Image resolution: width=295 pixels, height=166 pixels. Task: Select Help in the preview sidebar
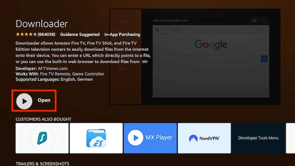coord(121,69)
